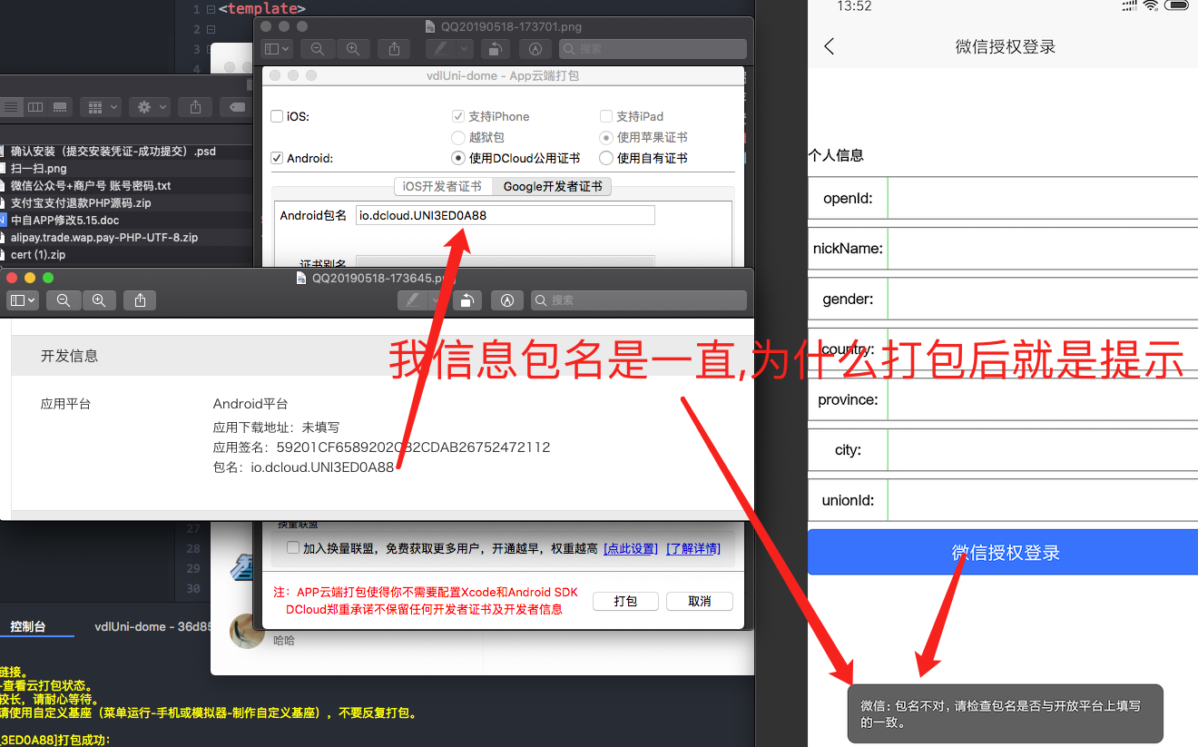Zoom in in Preview window QQ20190518-173701.png
Viewport: 1198px width, 747px height.
click(x=353, y=49)
